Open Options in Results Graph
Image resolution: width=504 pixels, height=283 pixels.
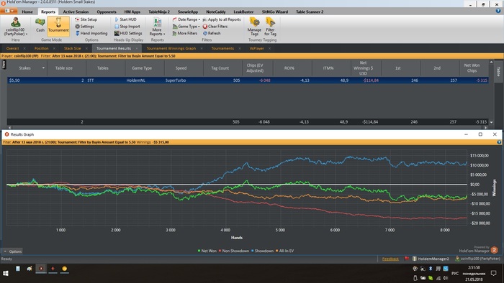click(x=13, y=251)
